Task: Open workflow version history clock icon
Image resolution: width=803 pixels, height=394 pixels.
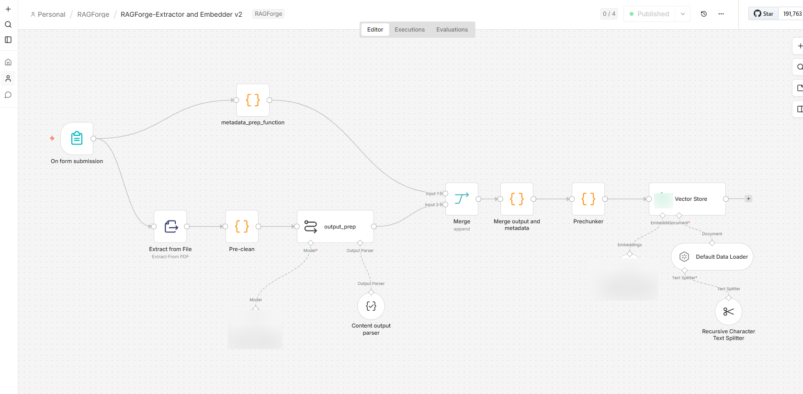Action: tap(704, 14)
